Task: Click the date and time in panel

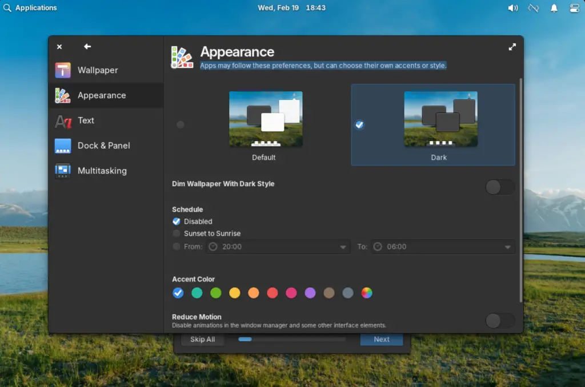Action: 293,7
